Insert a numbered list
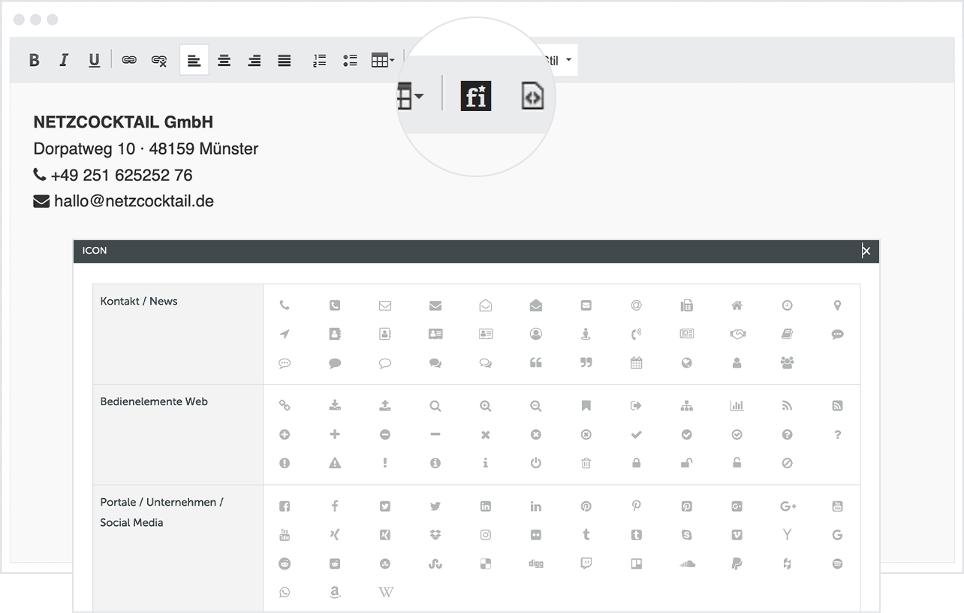 [x=319, y=61]
